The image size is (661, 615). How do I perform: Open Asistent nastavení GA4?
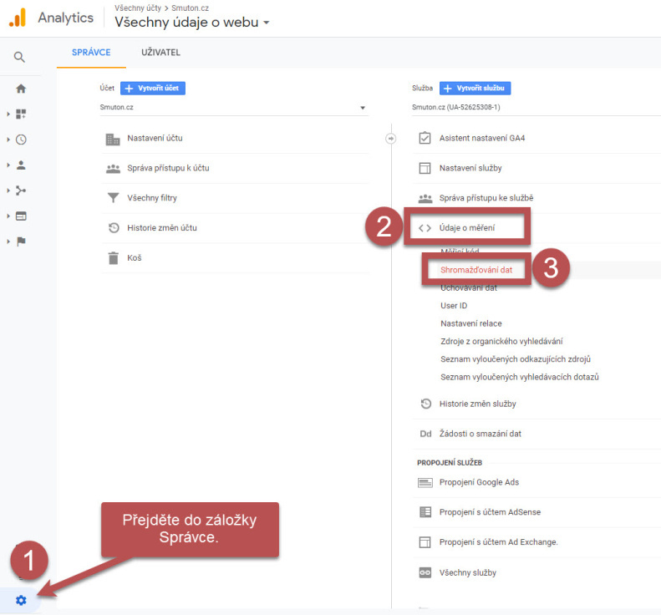click(536, 138)
